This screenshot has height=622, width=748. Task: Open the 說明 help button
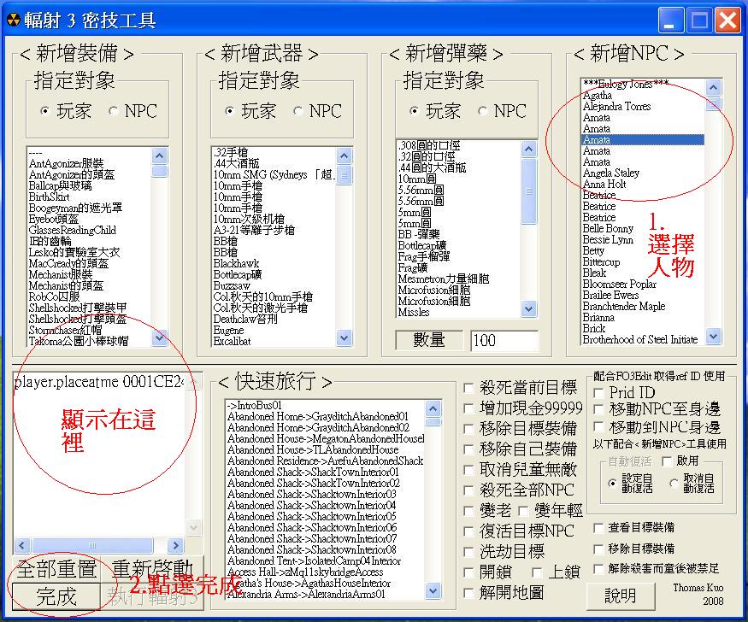point(621,595)
